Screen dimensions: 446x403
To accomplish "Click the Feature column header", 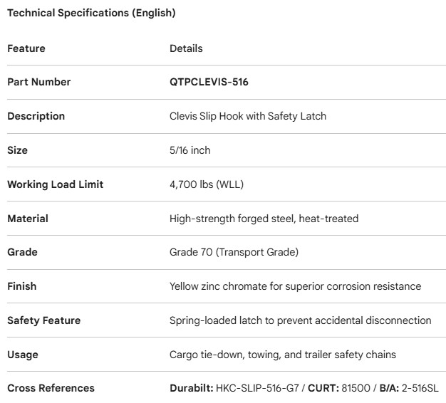I will click(26, 48).
